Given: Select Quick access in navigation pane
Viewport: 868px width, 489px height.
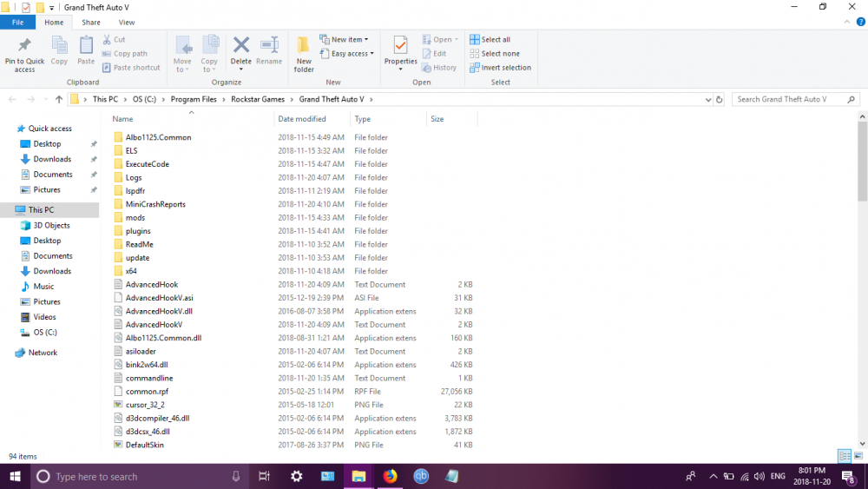Looking at the screenshot, I should click(x=49, y=129).
